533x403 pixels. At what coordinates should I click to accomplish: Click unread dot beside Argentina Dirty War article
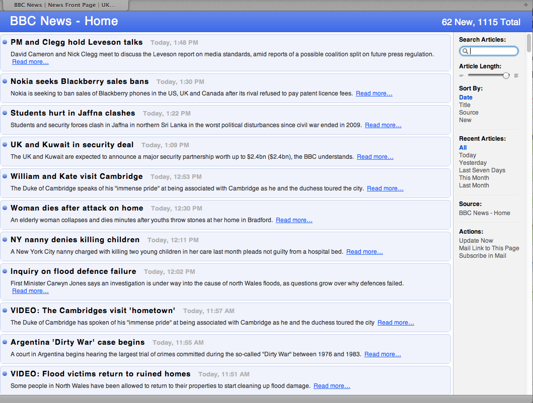tap(5, 342)
